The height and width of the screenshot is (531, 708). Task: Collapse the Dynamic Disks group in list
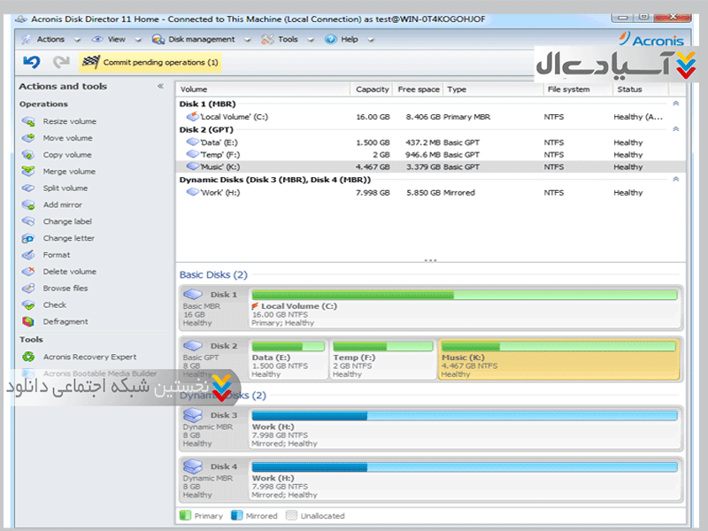pos(676,180)
